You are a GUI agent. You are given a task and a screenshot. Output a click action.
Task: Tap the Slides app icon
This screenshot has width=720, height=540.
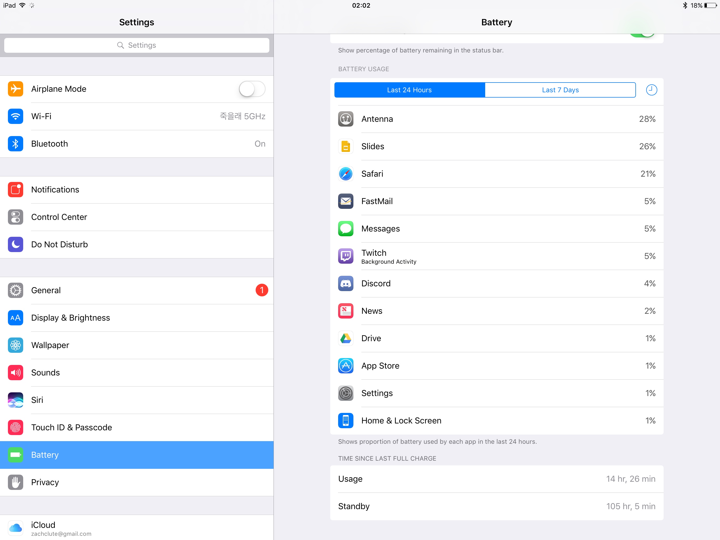click(x=346, y=146)
